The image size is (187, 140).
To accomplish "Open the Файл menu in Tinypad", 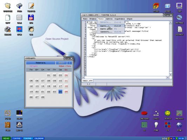I will [85, 19].
